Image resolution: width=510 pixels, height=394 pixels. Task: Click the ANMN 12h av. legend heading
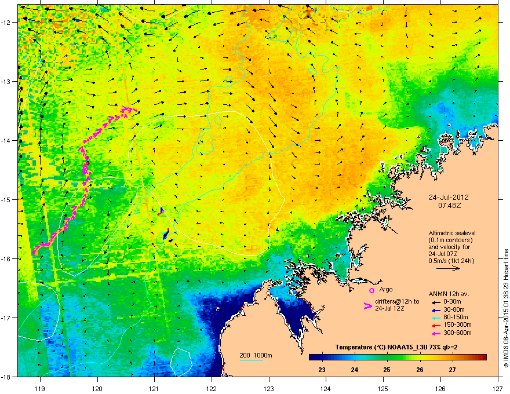pos(449,294)
